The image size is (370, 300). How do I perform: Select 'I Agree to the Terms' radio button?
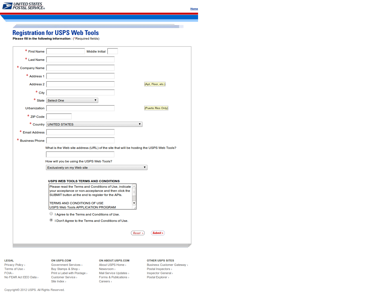(x=51, y=214)
